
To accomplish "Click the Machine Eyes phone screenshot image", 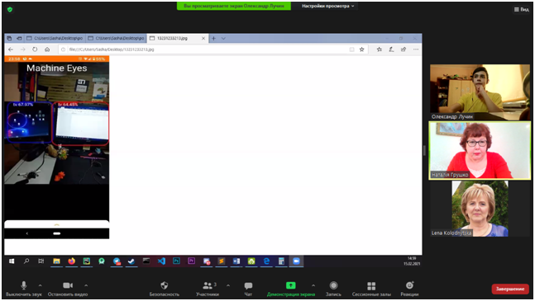I will coord(56,148).
